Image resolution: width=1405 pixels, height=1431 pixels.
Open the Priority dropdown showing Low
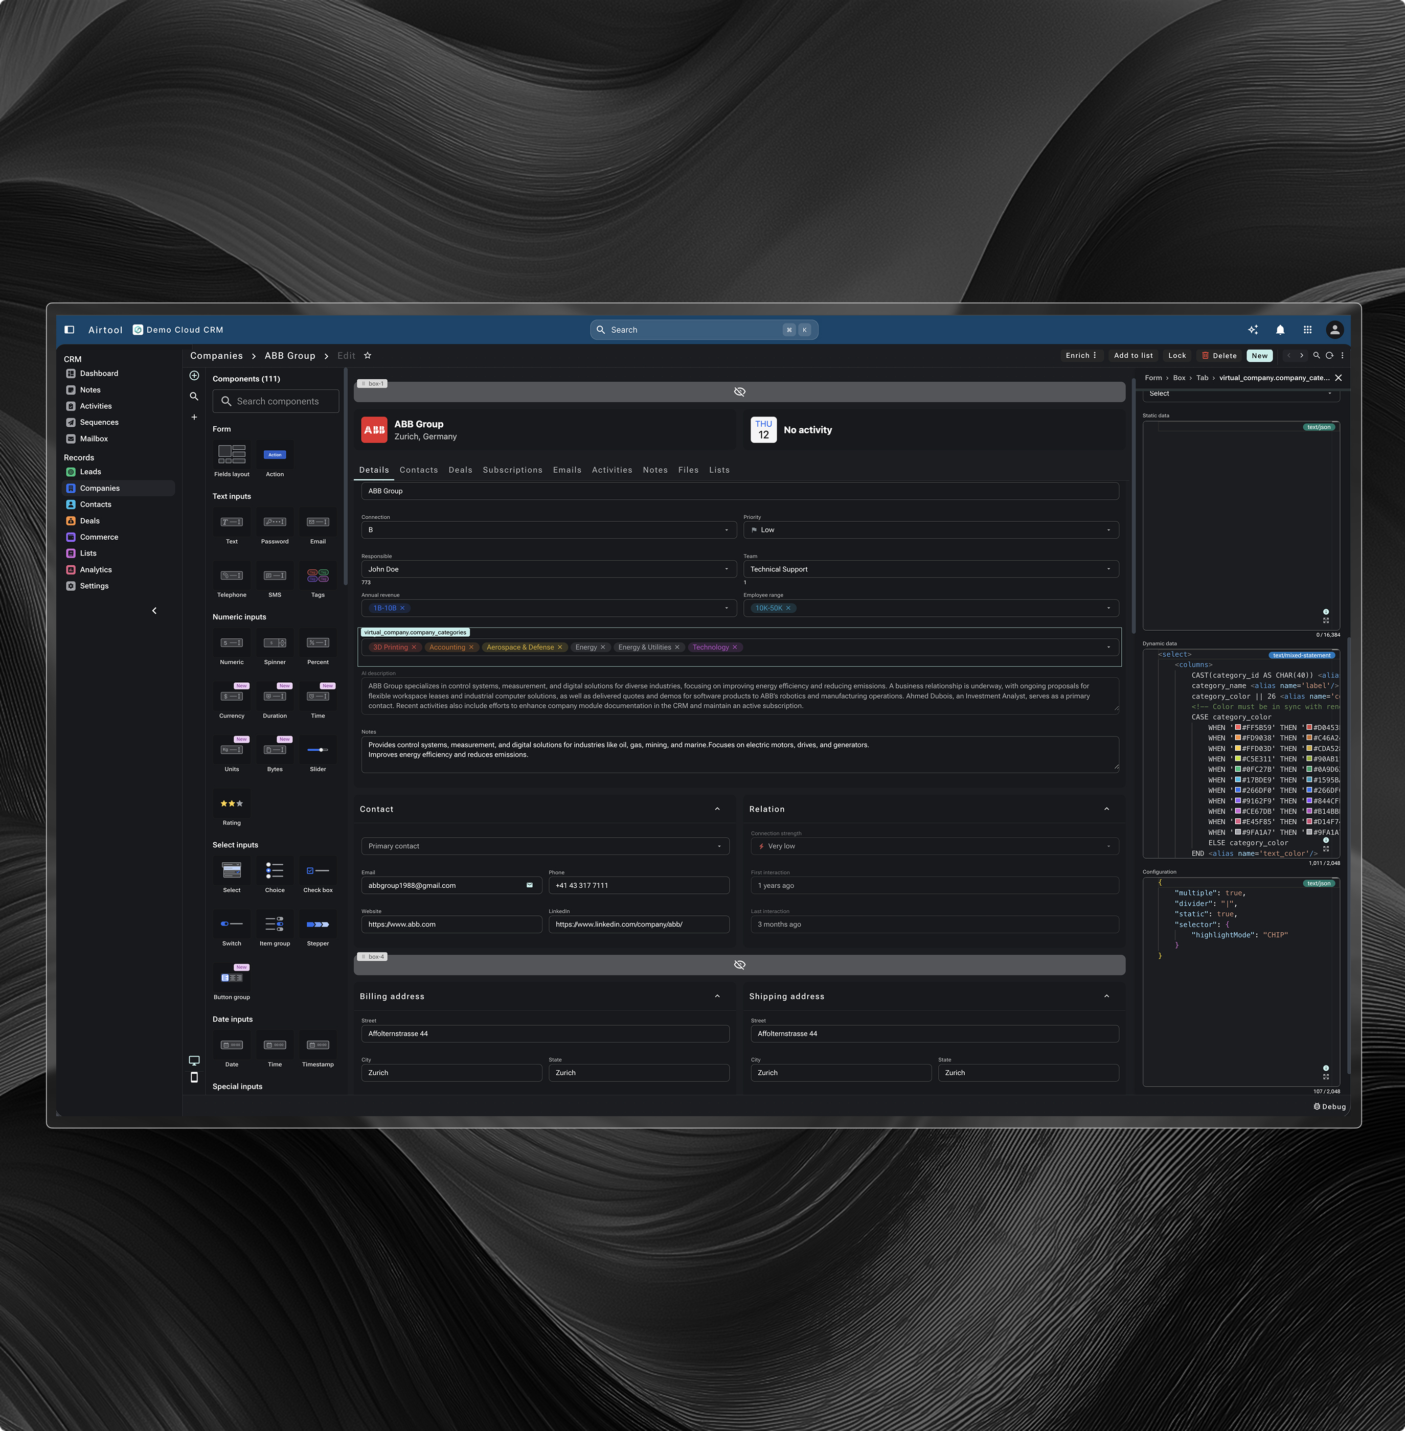[930, 529]
